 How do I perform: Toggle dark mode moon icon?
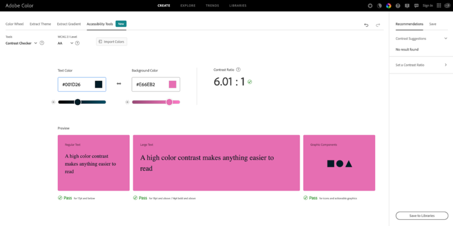coord(379,5)
